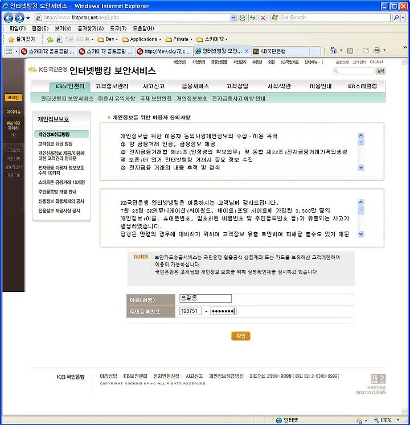Click scroll-down arrow of second notice box
410x425 pixels.
pyautogui.click(x=361, y=234)
